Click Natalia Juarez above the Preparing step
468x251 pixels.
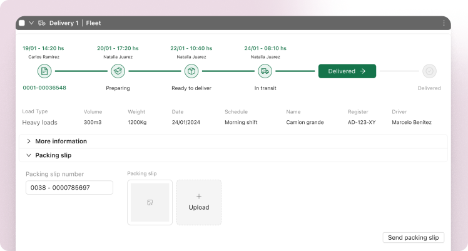[x=118, y=57]
